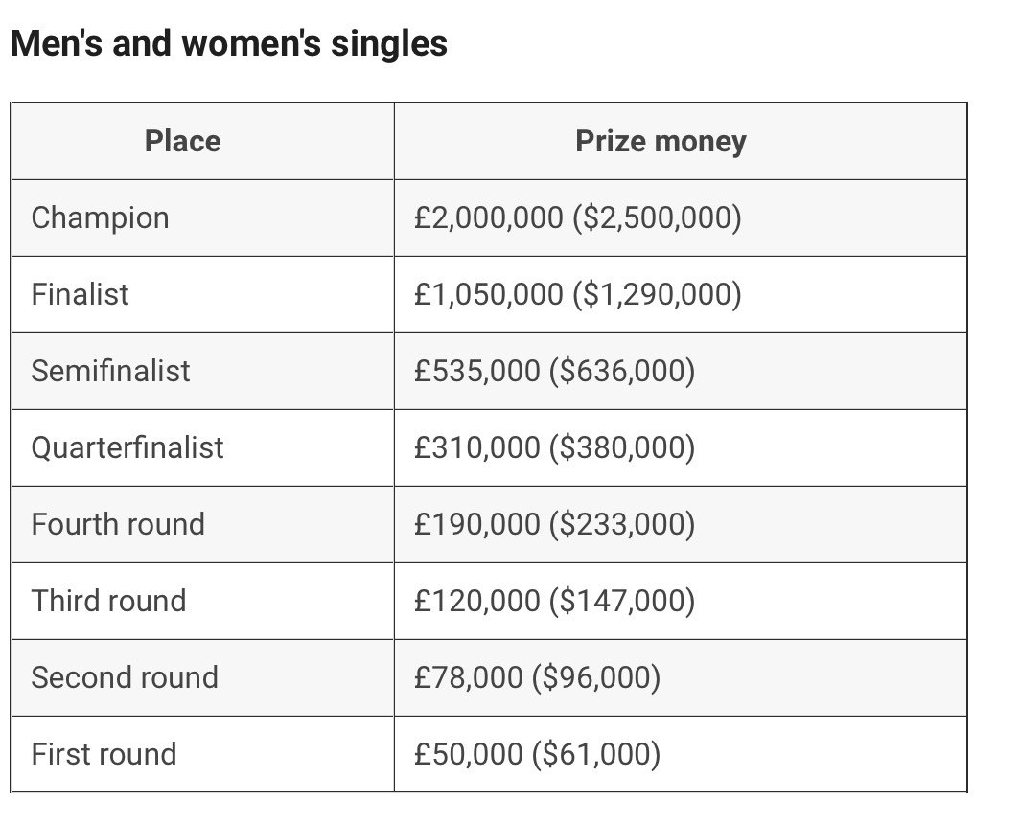The image size is (1020, 823).
Task: Select the Third round place cell
Action: pyautogui.click(x=108, y=601)
